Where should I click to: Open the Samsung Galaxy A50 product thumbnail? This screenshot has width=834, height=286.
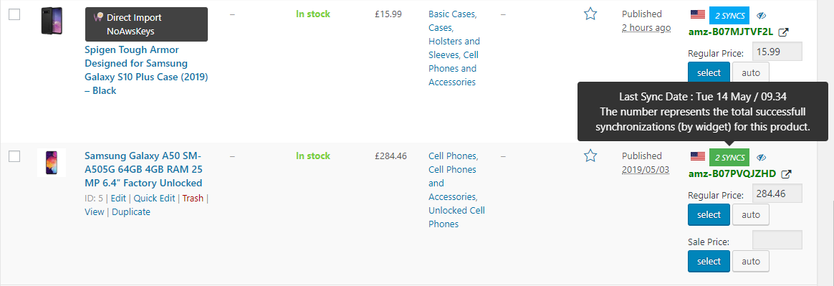52,163
